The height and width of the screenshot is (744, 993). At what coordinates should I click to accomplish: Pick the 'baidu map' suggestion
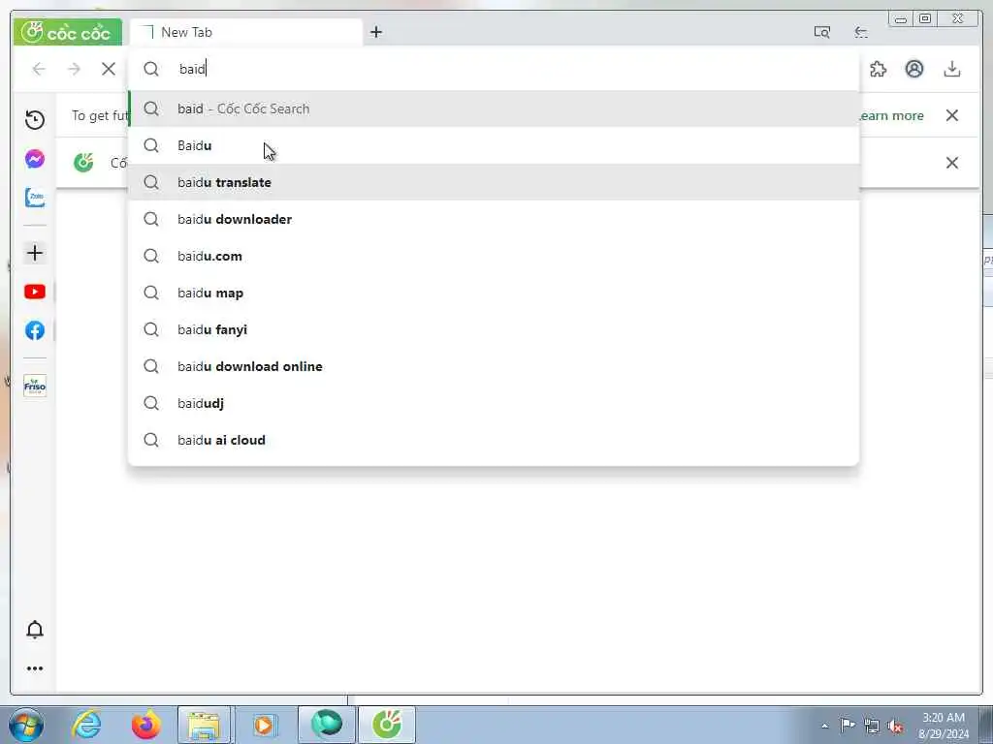click(494, 293)
